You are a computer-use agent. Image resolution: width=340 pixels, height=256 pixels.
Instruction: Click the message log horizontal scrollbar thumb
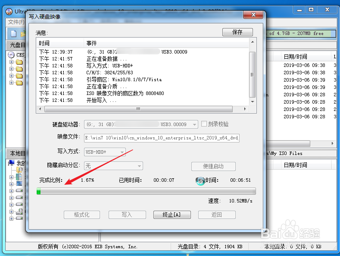tap(138, 109)
